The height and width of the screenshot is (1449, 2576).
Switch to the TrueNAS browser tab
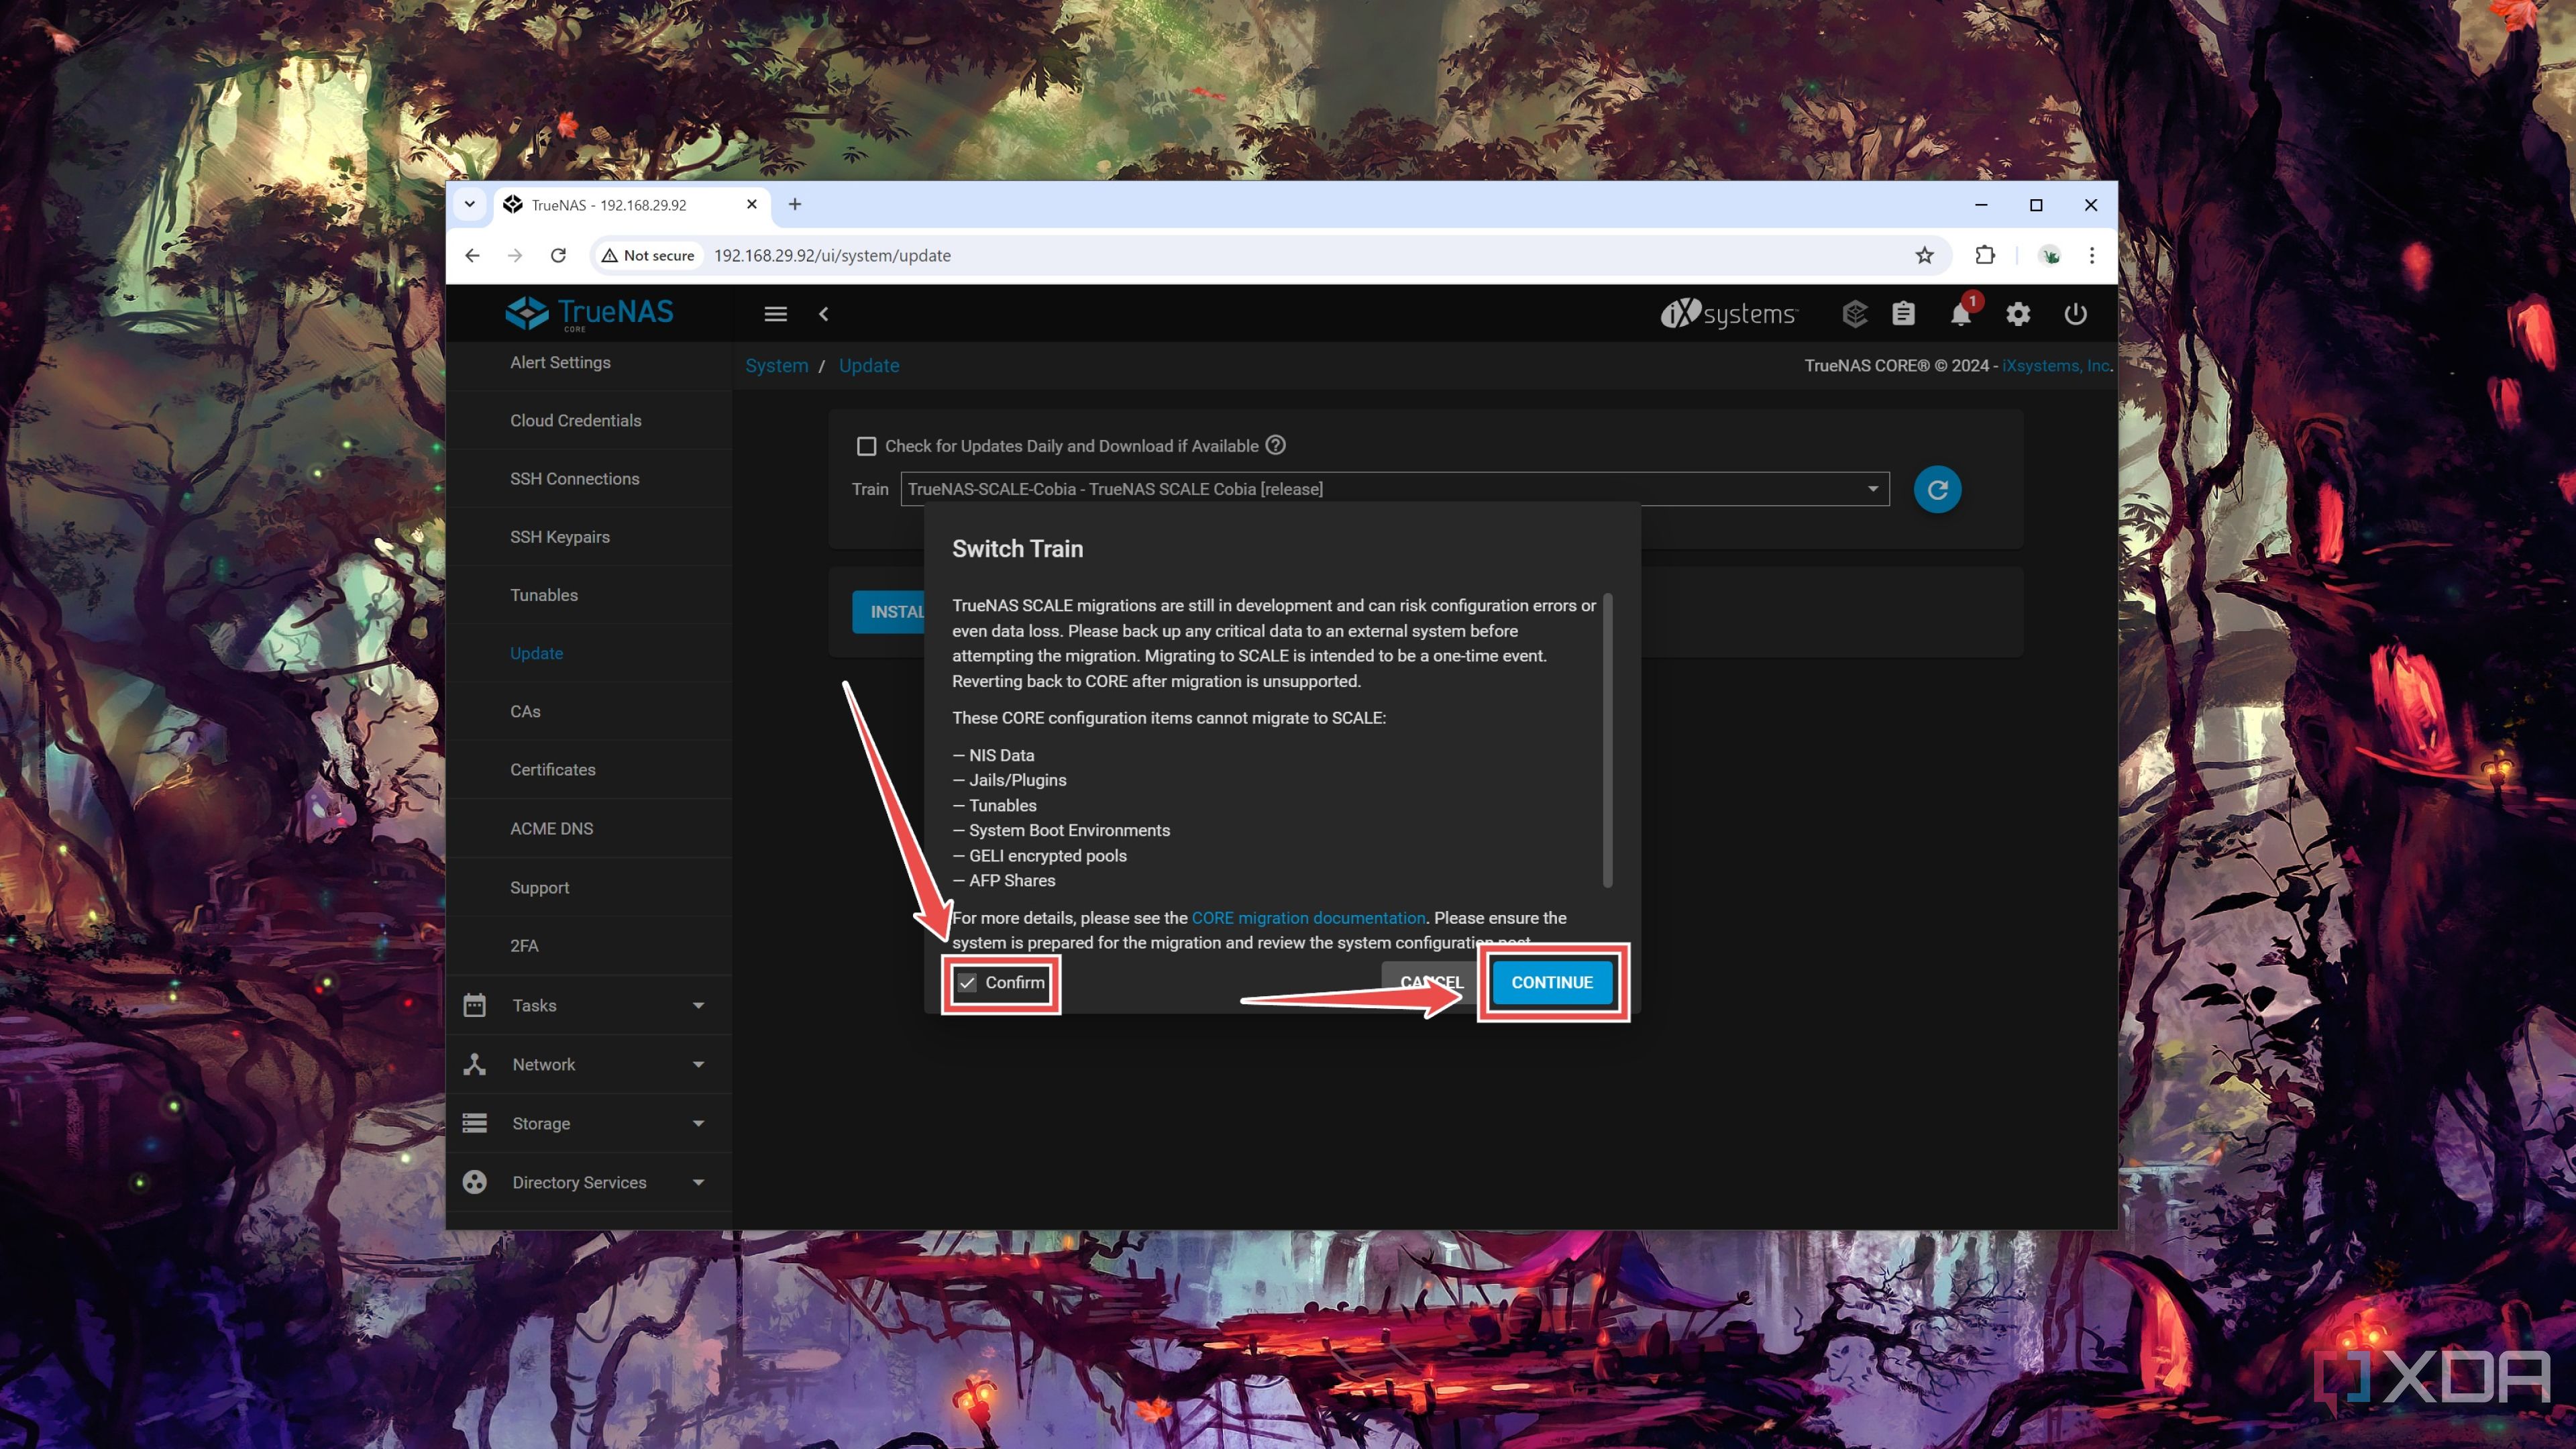(610, 204)
